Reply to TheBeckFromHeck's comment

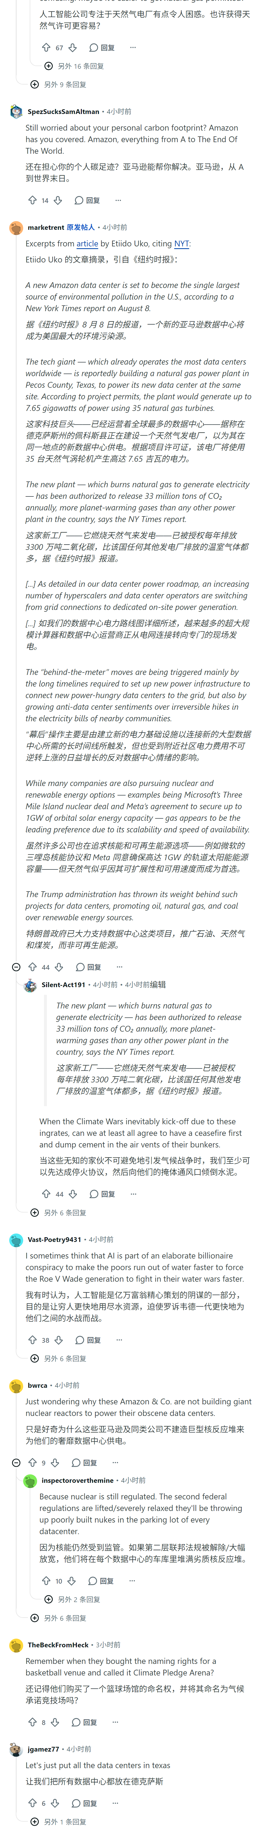tap(84, 1722)
